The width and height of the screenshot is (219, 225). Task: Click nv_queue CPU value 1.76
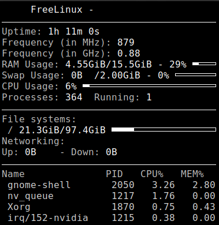pyautogui.click(x=164, y=196)
